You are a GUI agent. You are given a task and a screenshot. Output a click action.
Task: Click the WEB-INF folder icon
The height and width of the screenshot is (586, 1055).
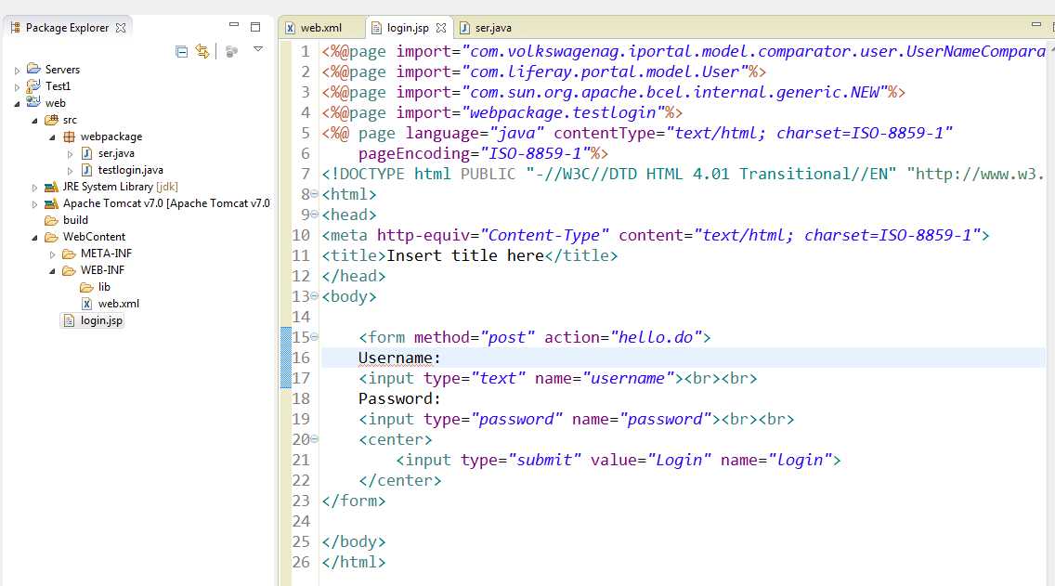click(x=69, y=270)
